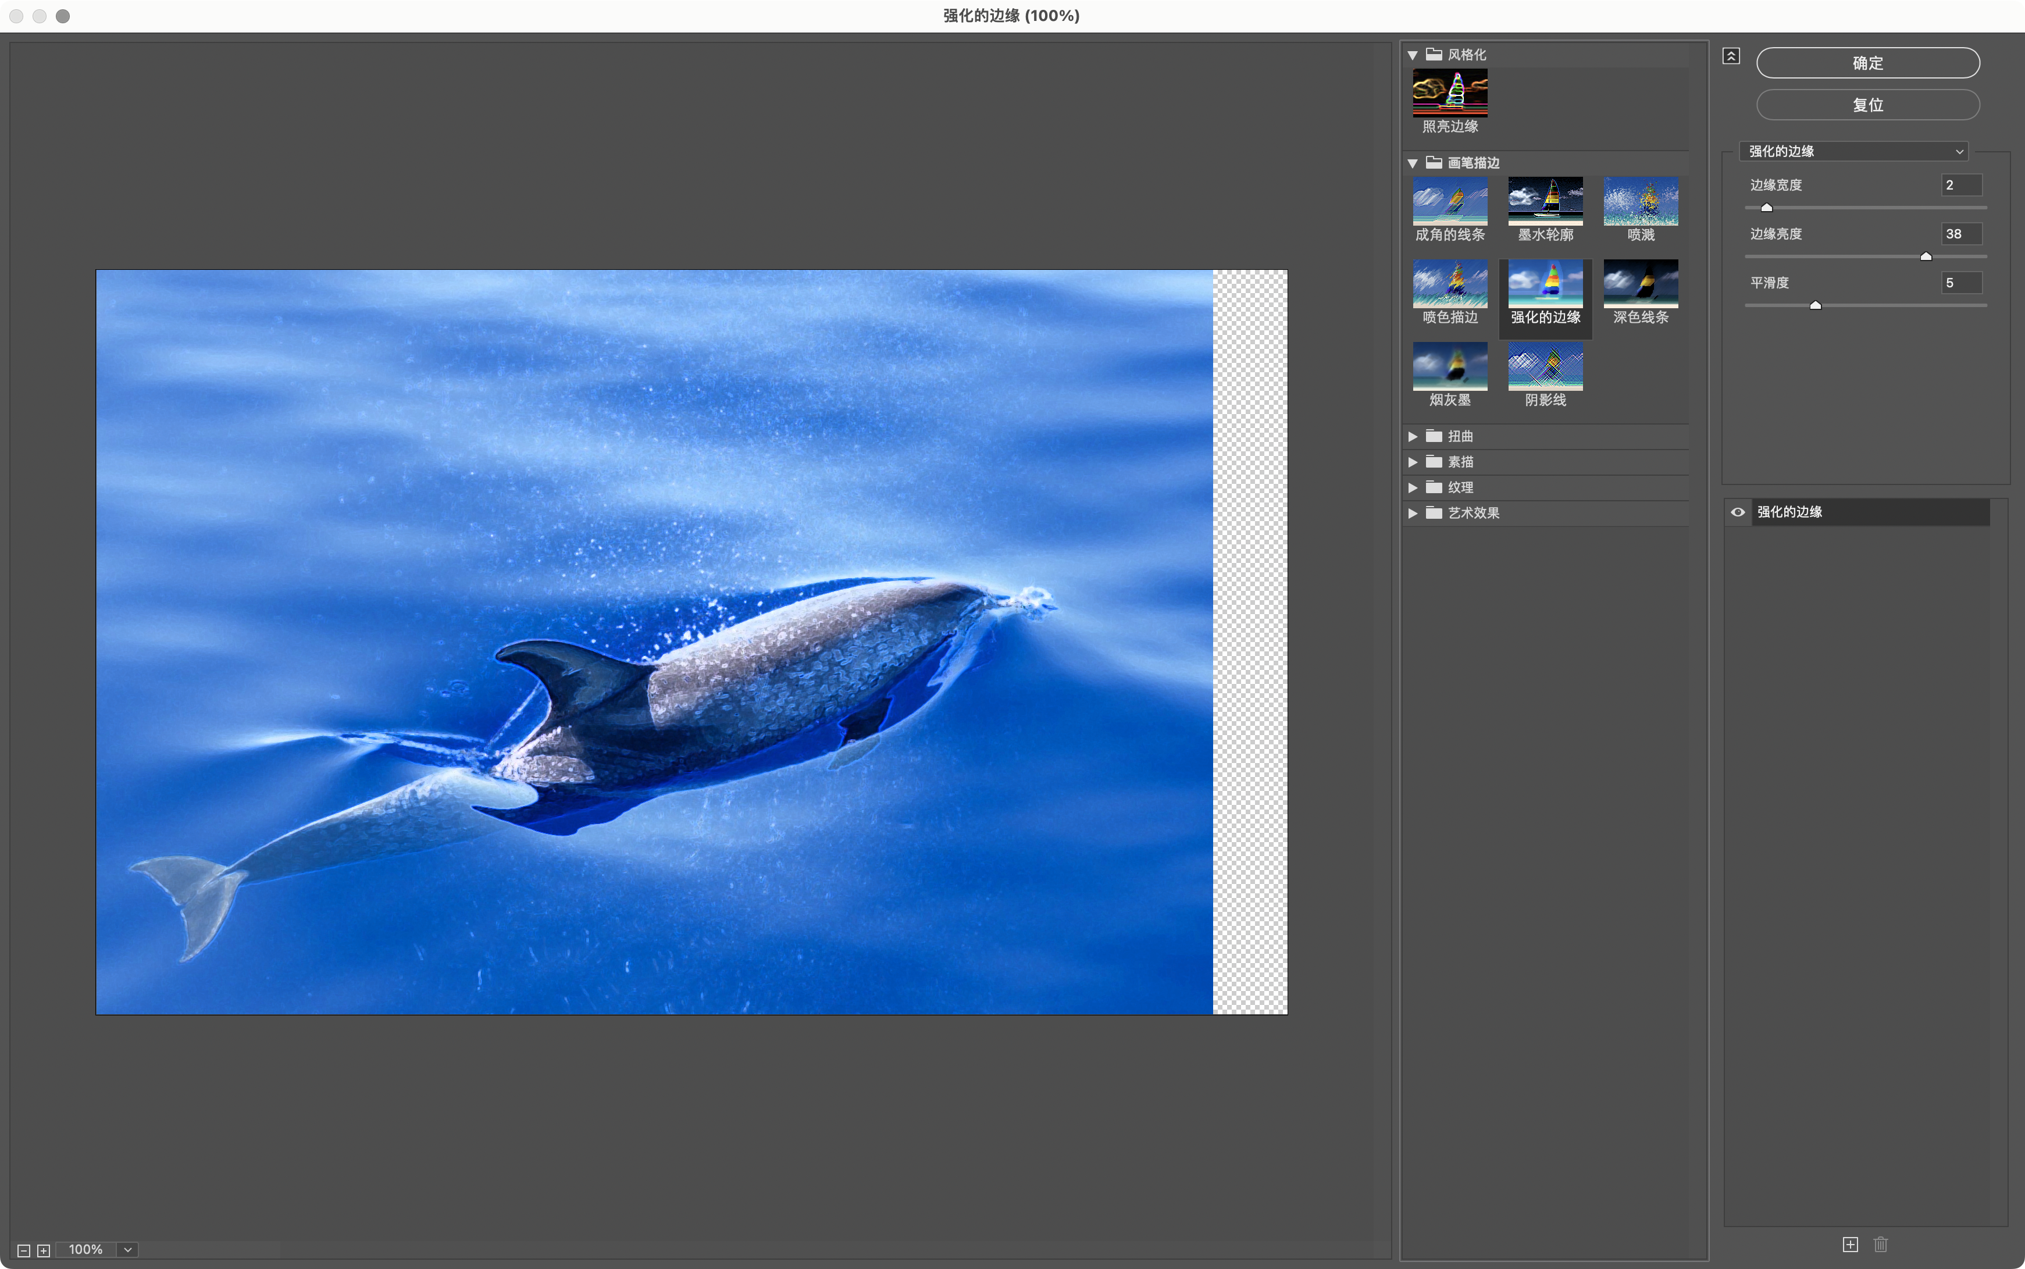Image resolution: width=2025 pixels, height=1269 pixels.
Task: Click the 边缘宽度 value field
Action: [1961, 184]
